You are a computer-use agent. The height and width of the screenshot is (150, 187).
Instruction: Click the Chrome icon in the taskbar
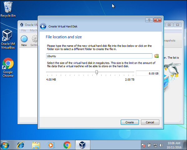point(67,145)
